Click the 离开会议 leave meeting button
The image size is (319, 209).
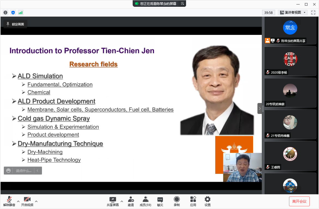point(299,201)
